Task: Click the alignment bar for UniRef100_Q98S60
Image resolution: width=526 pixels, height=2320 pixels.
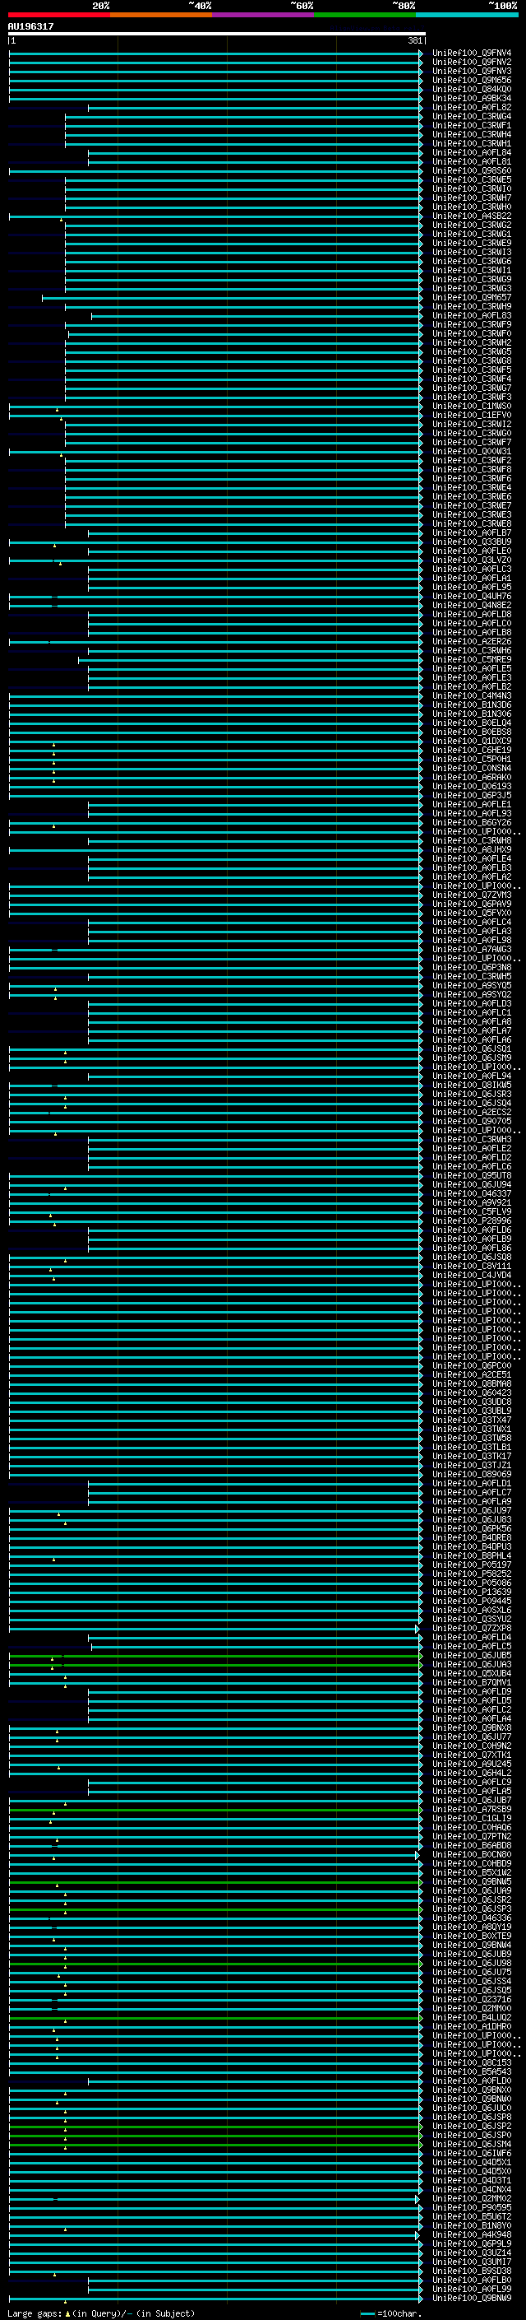Action: tap(216, 171)
